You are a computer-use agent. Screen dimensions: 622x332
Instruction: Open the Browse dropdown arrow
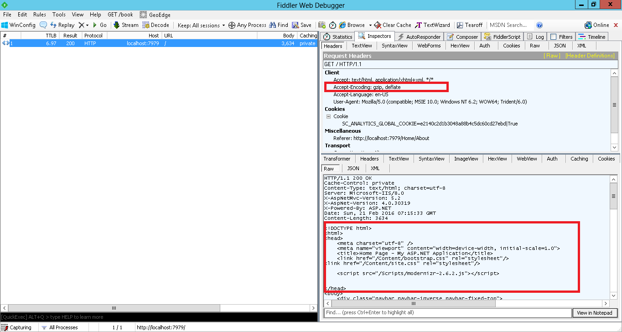(x=370, y=26)
